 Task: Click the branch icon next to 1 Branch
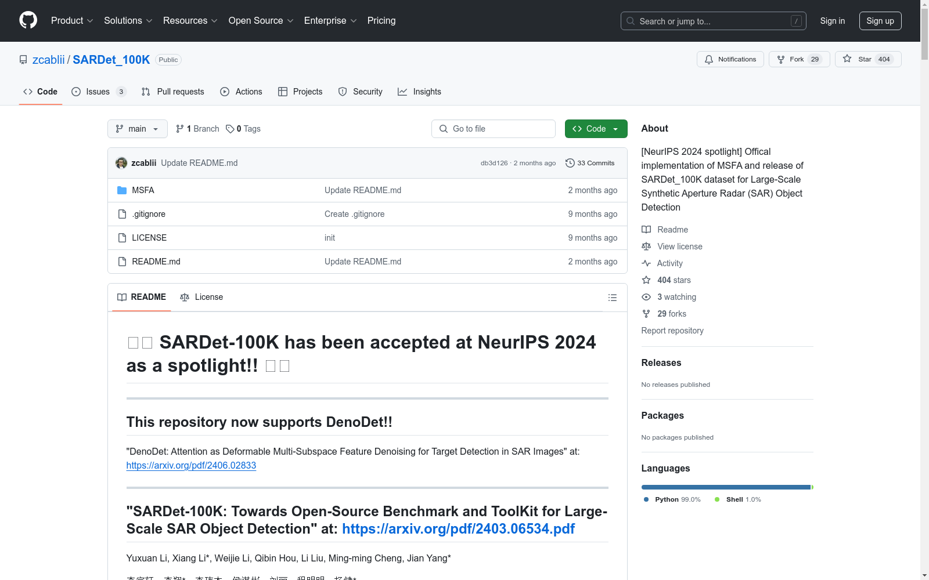tap(180, 129)
